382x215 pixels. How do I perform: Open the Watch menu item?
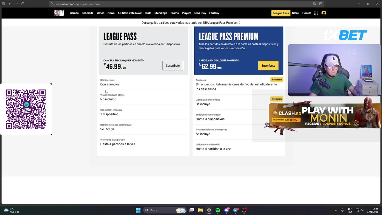tap(100, 13)
